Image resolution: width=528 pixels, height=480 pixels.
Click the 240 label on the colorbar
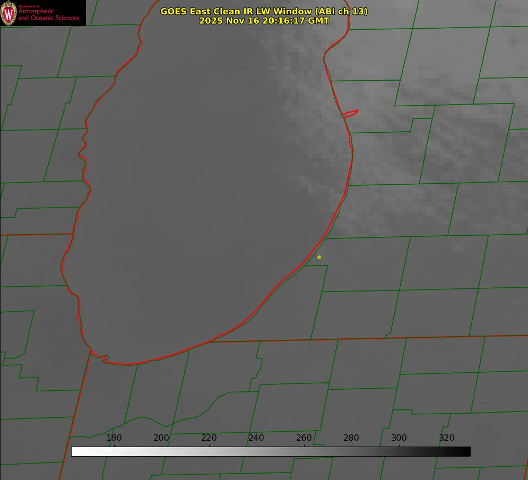click(x=256, y=438)
